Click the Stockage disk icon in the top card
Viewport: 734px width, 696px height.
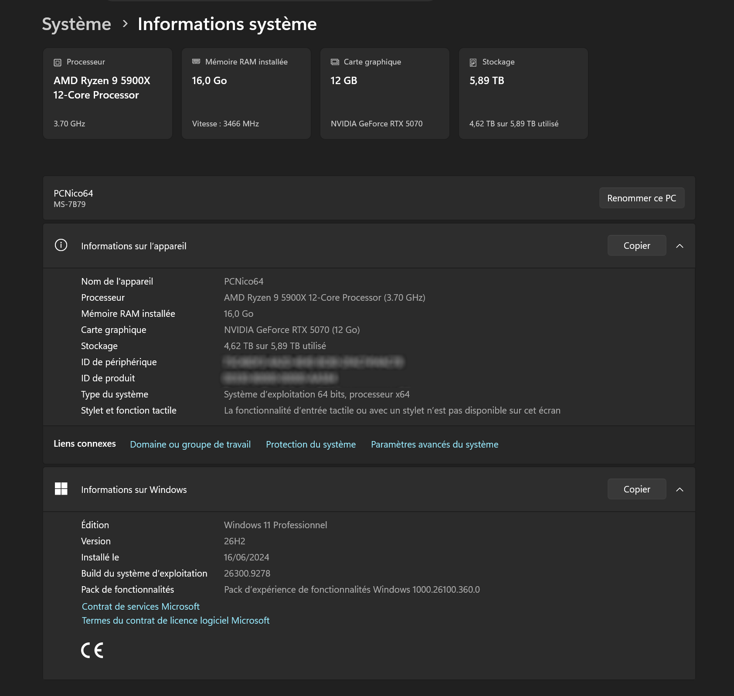point(473,62)
